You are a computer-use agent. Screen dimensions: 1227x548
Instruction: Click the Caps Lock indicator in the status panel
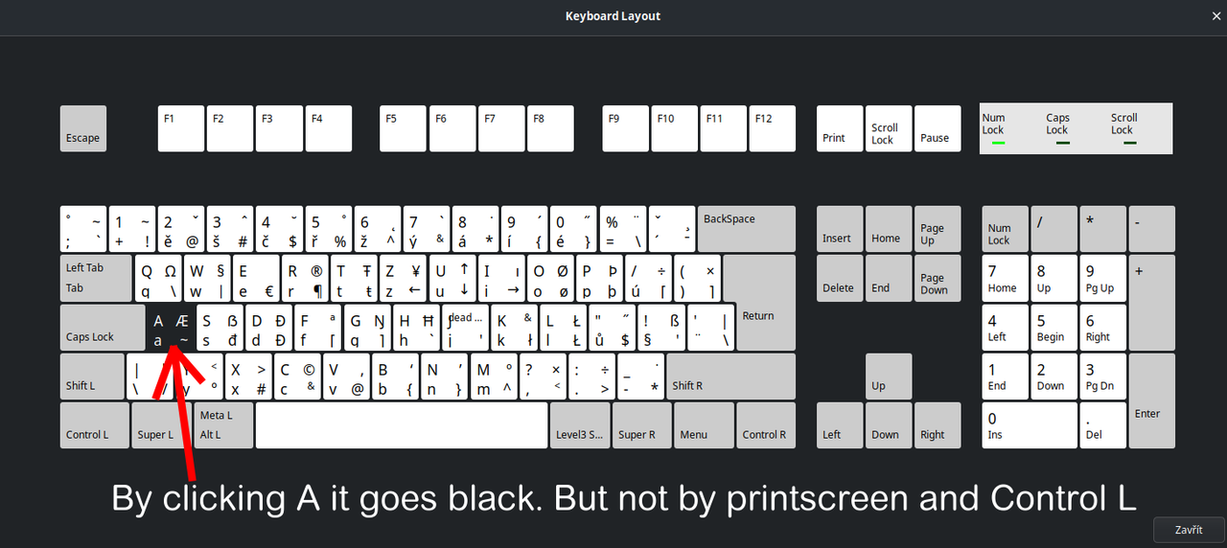click(x=1058, y=128)
